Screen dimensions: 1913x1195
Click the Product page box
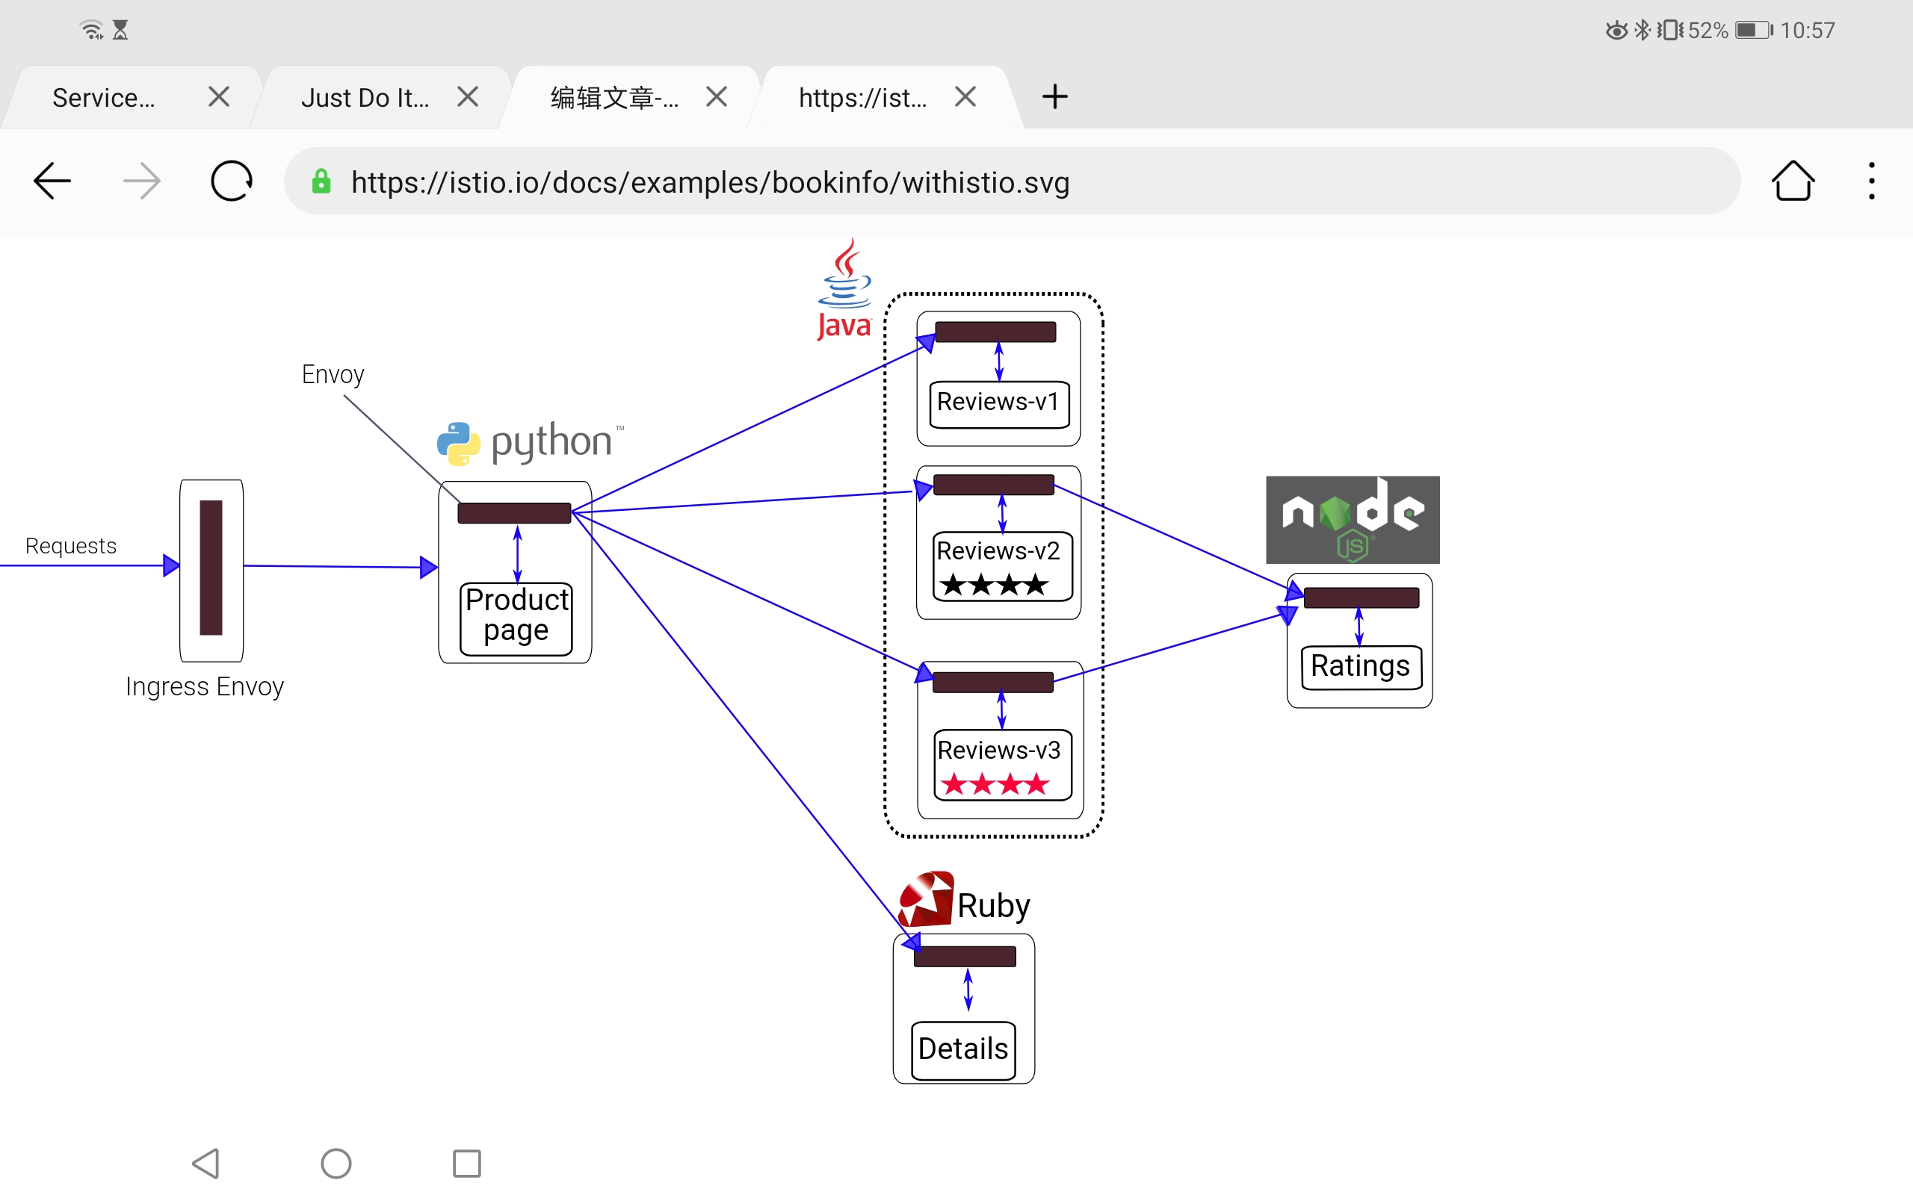pos(516,615)
